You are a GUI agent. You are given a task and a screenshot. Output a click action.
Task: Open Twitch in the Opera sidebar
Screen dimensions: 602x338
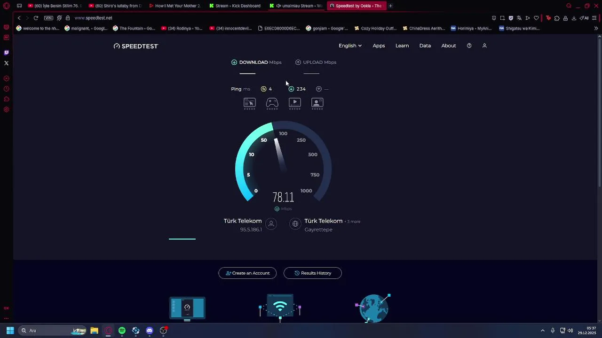tap(6, 53)
